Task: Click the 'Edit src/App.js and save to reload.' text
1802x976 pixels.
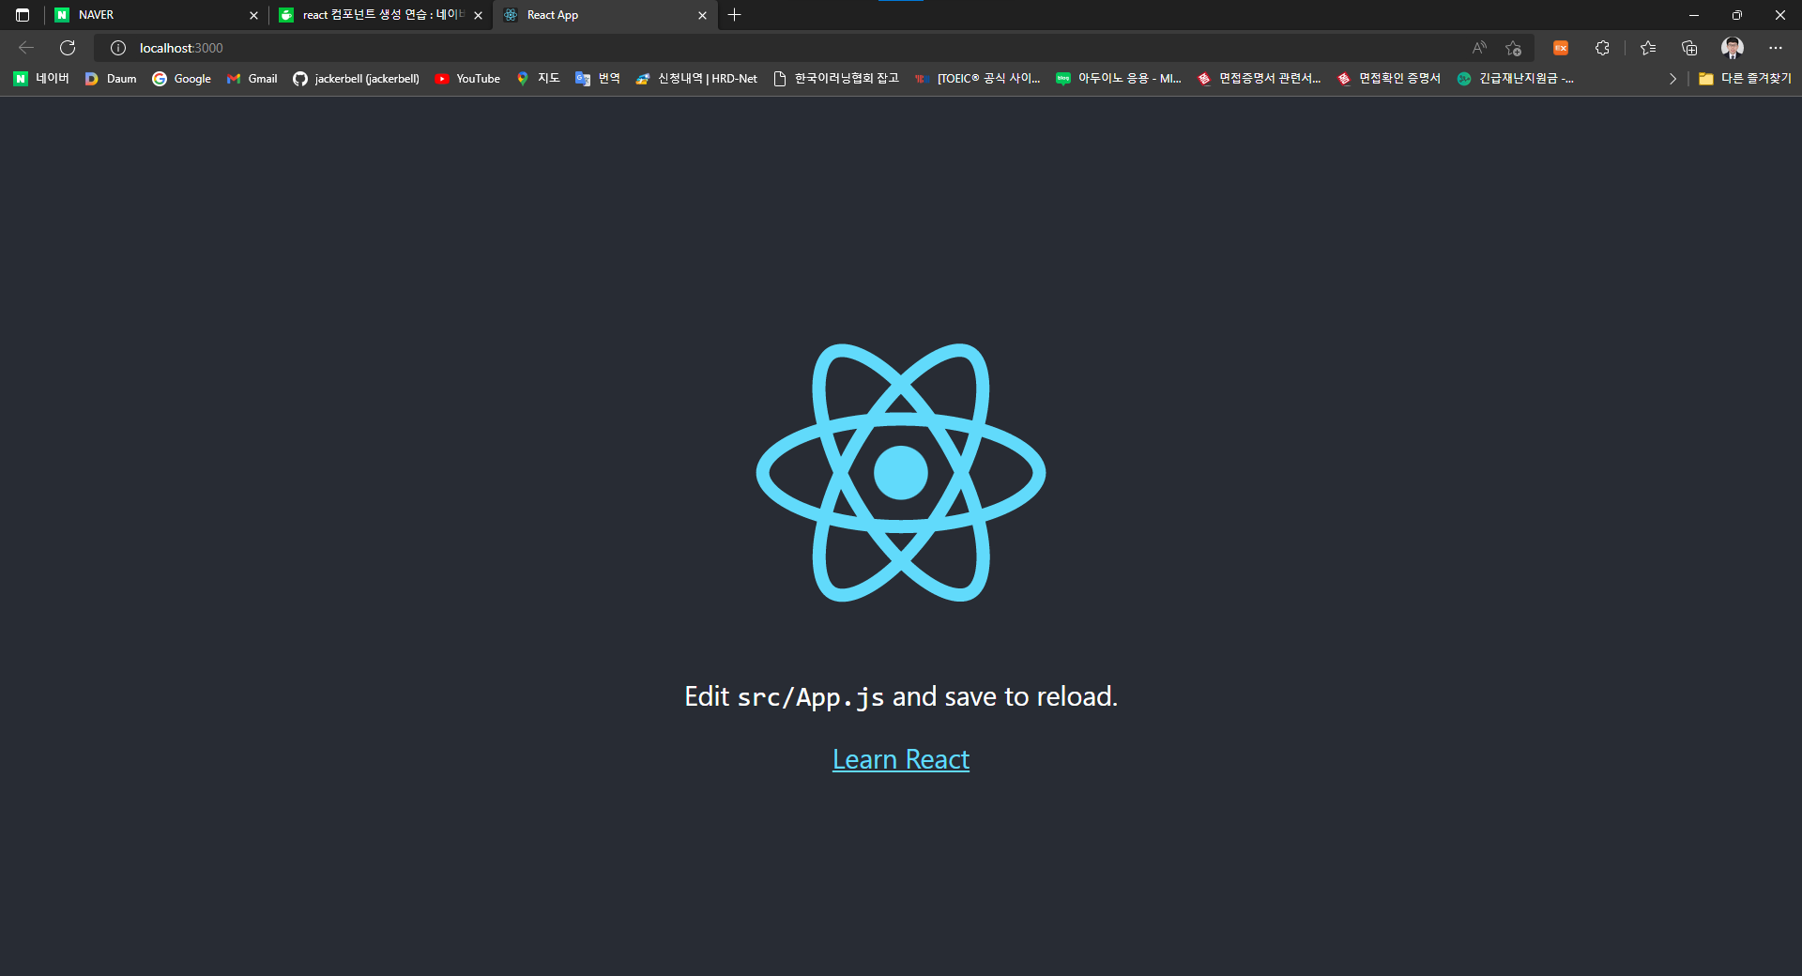Action: (x=901, y=696)
